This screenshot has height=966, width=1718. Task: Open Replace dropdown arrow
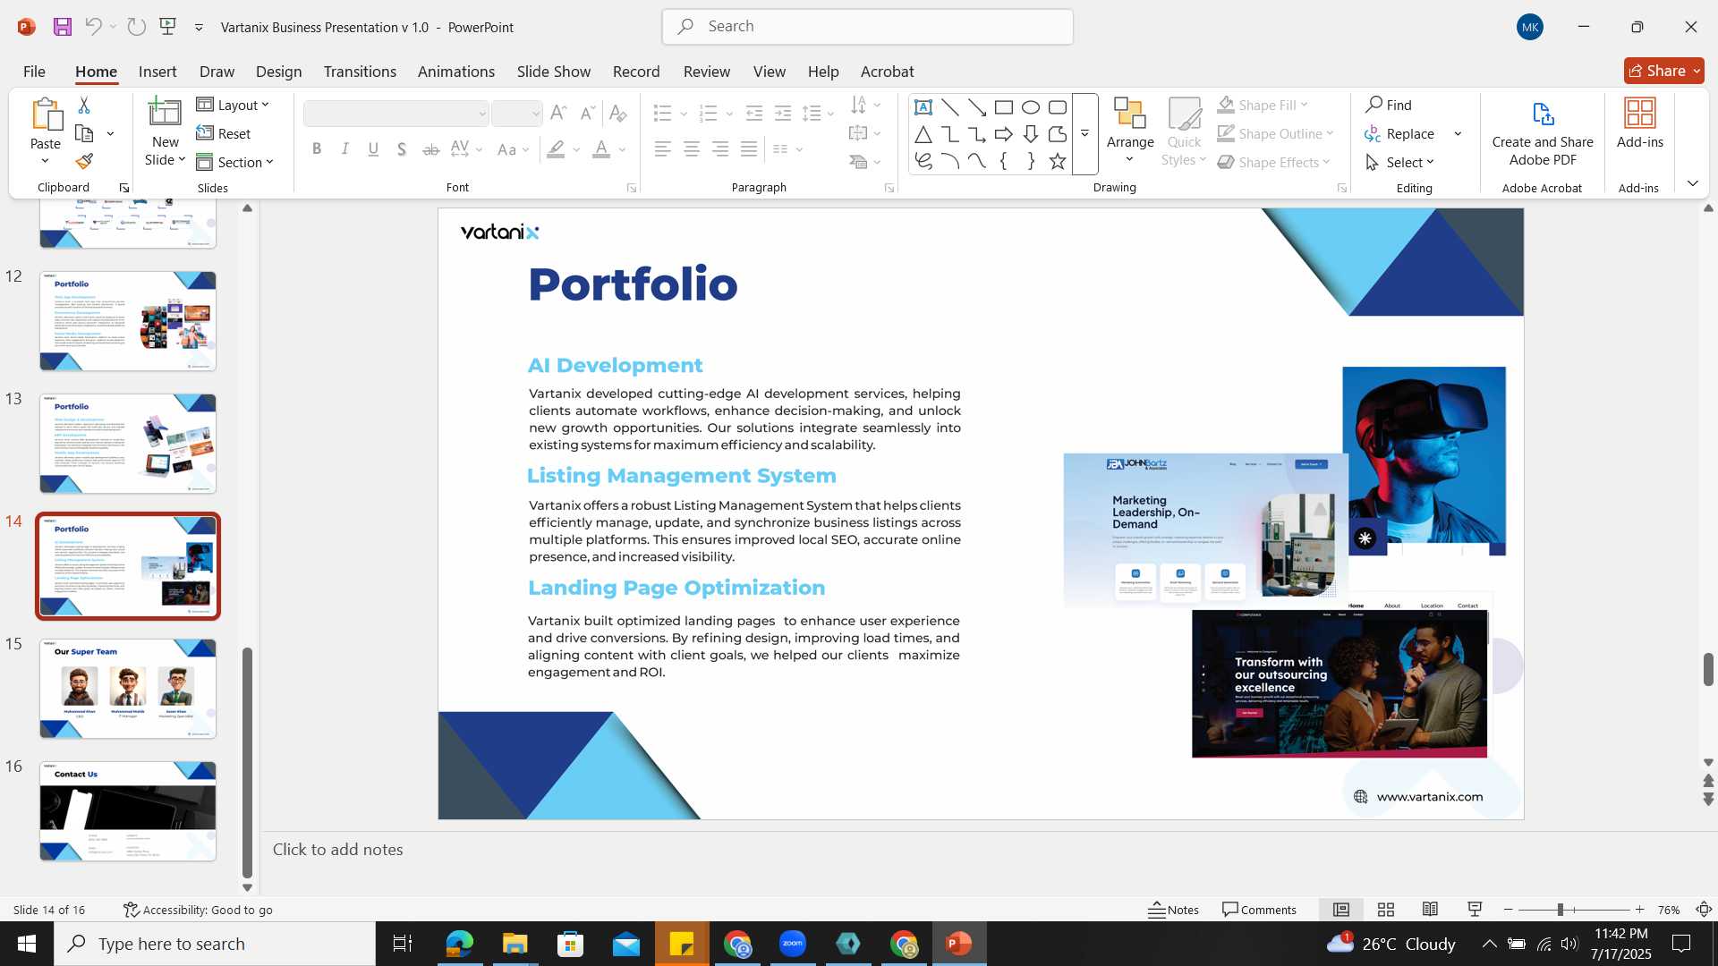(1459, 134)
